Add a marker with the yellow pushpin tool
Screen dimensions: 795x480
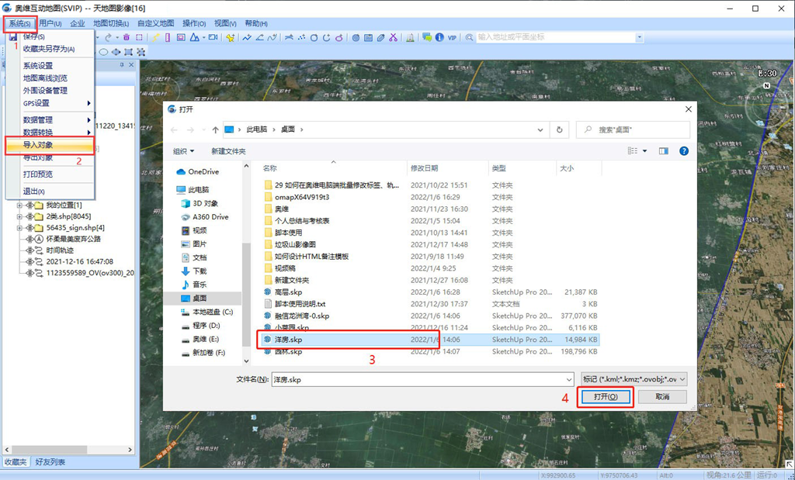[230, 37]
